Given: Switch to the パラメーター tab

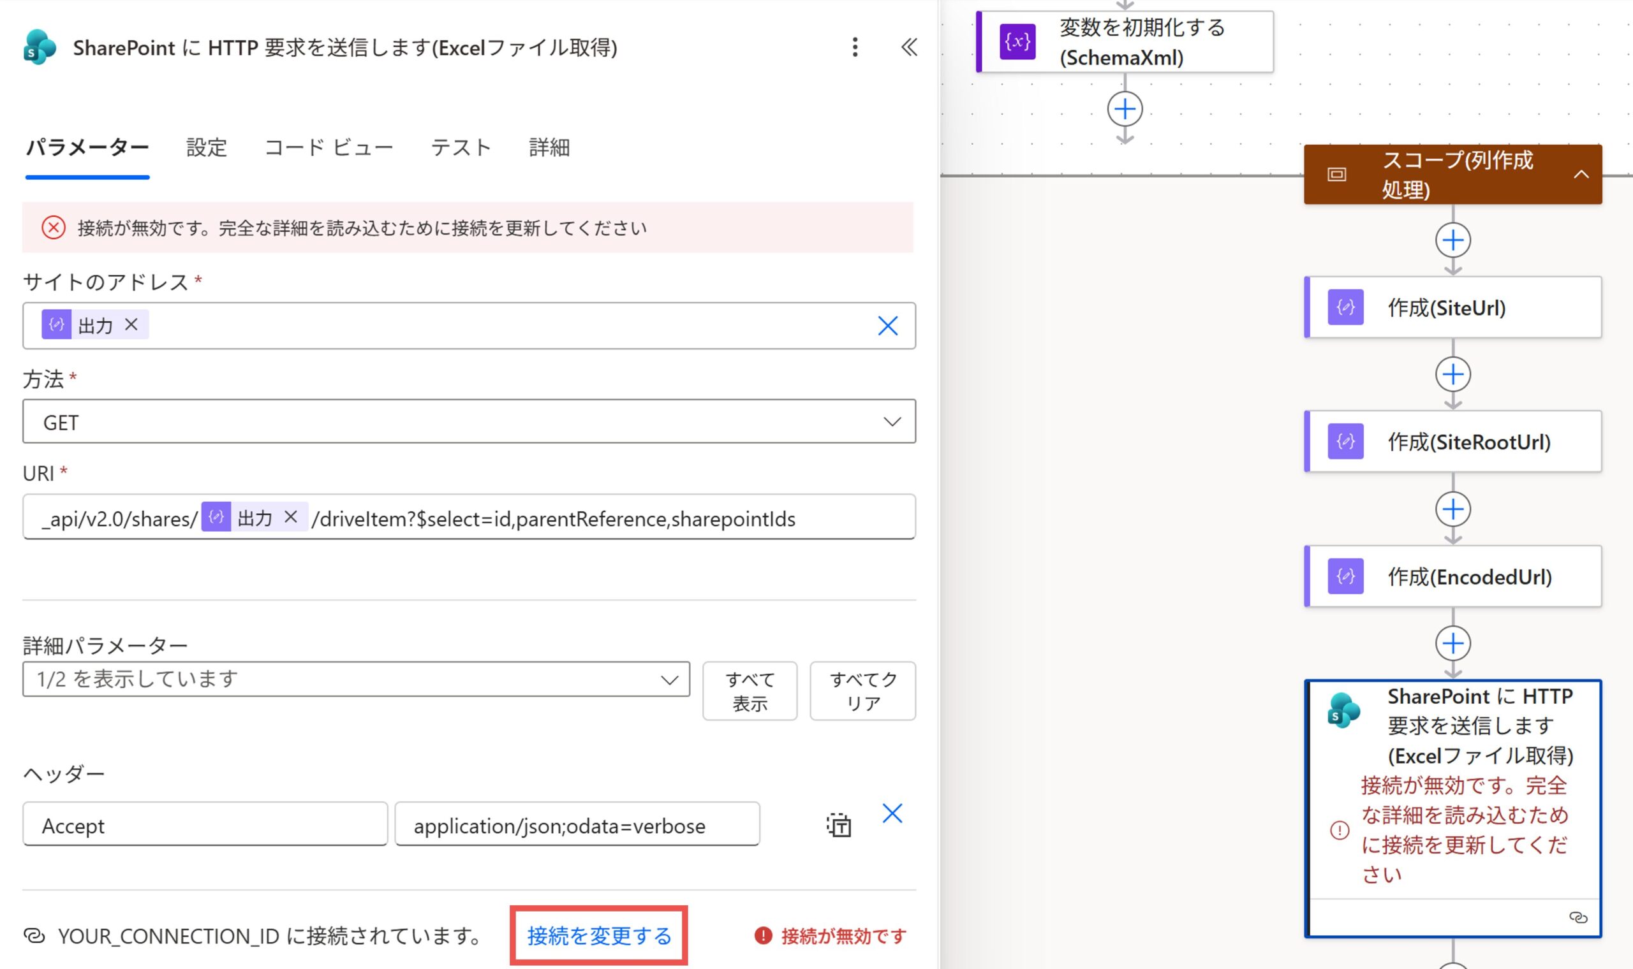Looking at the screenshot, I should [x=87, y=147].
